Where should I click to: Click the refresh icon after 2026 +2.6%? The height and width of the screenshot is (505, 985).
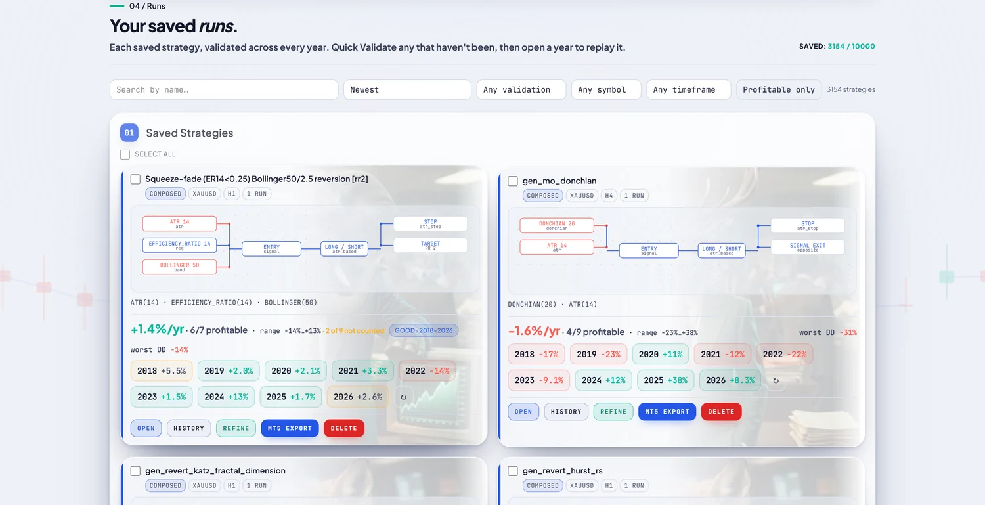point(403,397)
